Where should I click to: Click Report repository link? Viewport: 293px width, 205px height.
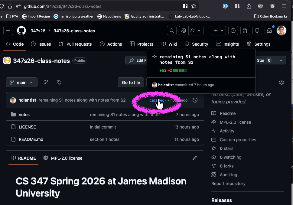click(228, 184)
